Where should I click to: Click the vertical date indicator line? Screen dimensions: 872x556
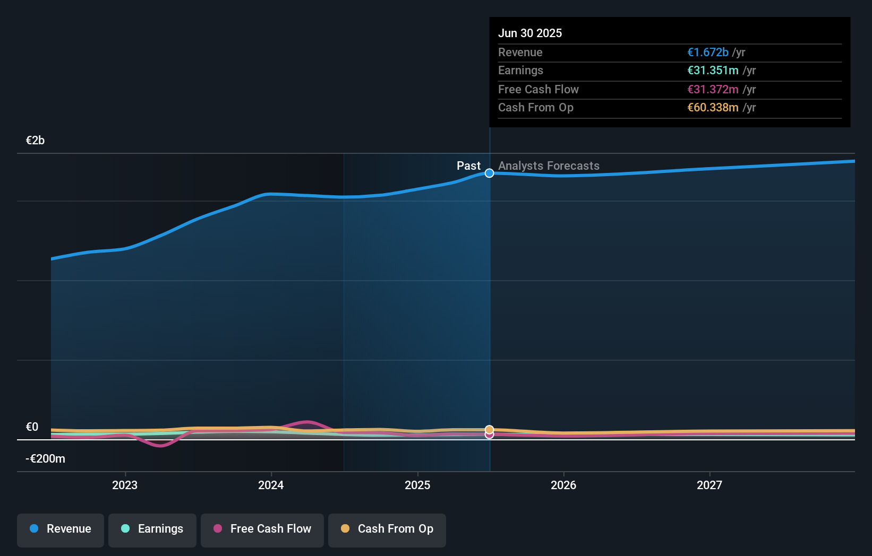[489, 292]
